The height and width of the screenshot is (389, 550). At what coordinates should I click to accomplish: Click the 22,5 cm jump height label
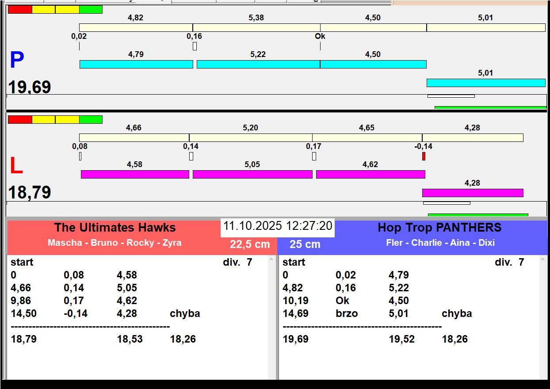click(x=249, y=244)
